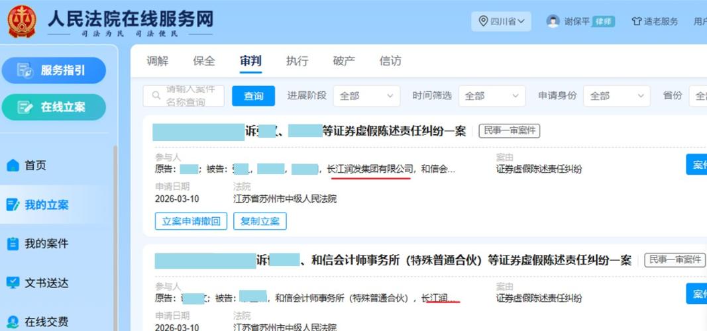Click the 服务指引 button
The image size is (707, 331).
click(54, 70)
